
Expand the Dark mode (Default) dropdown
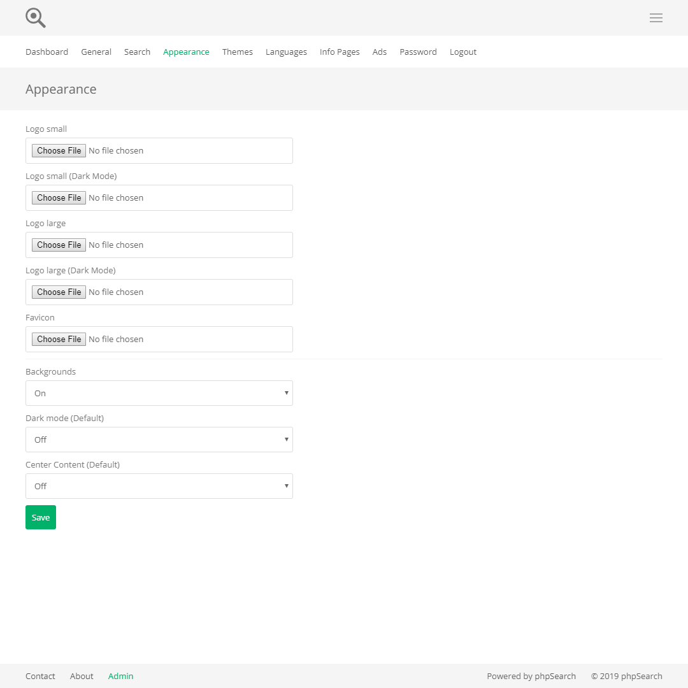(x=159, y=440)
